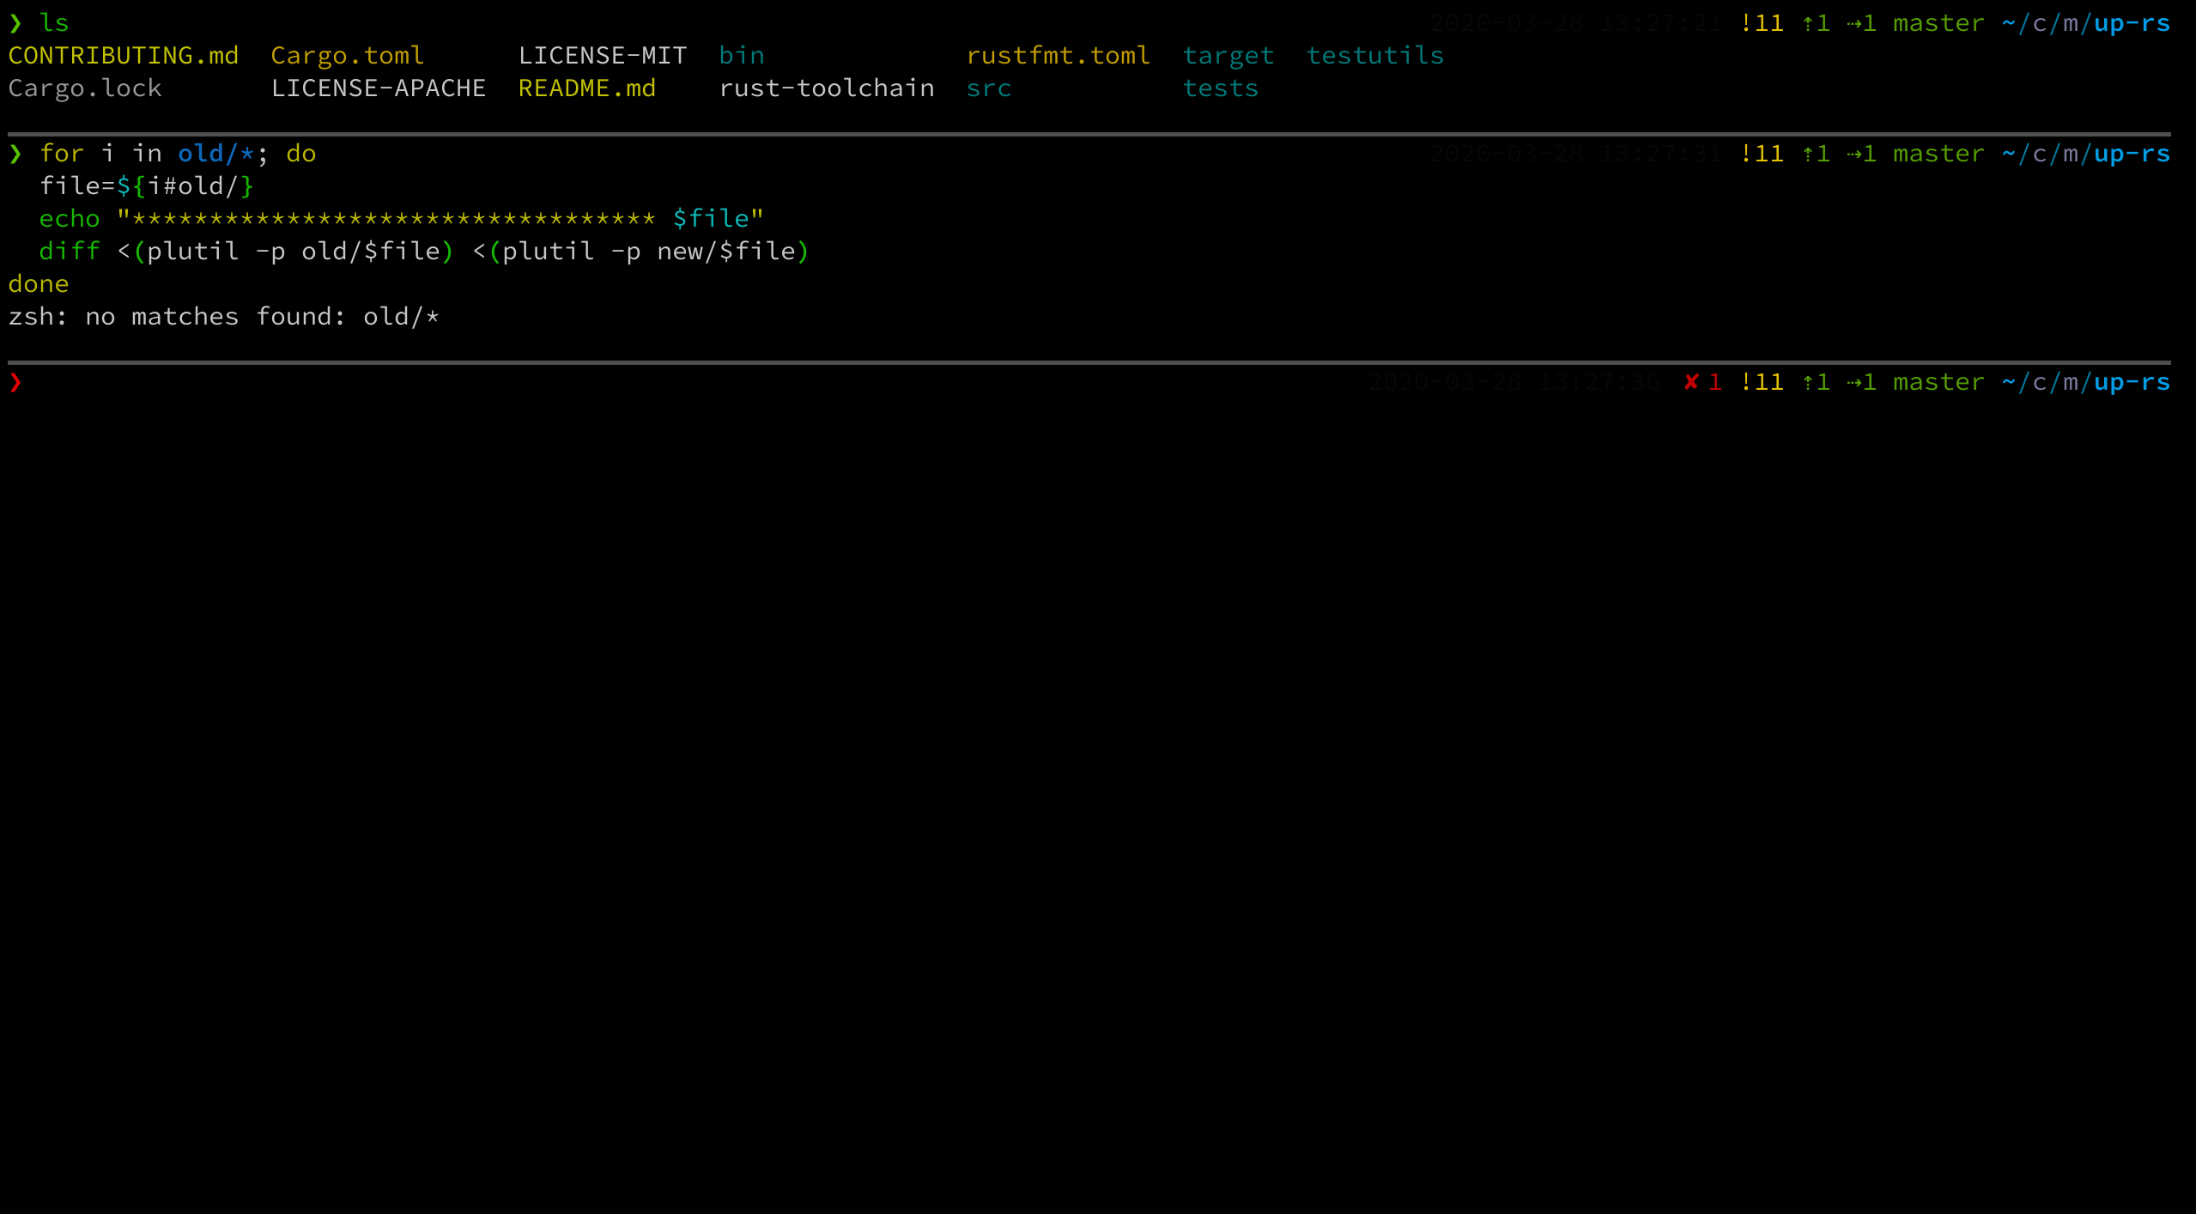Click 'master' branch on the ls prompt line

point(1939,23)
